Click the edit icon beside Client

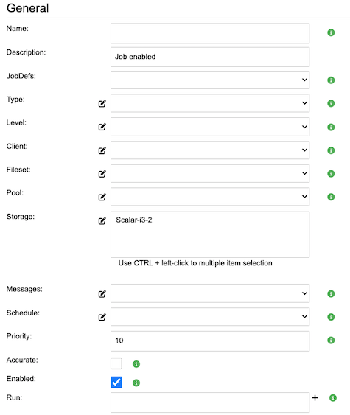102,150
